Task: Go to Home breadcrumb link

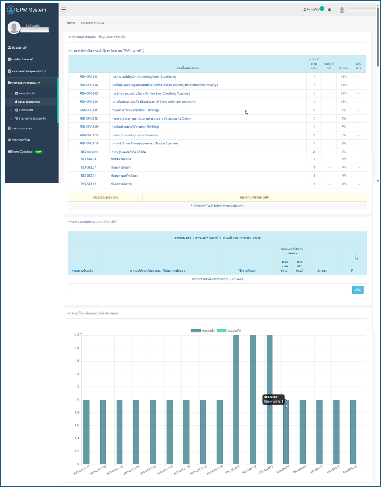Action: pos(71,23)
